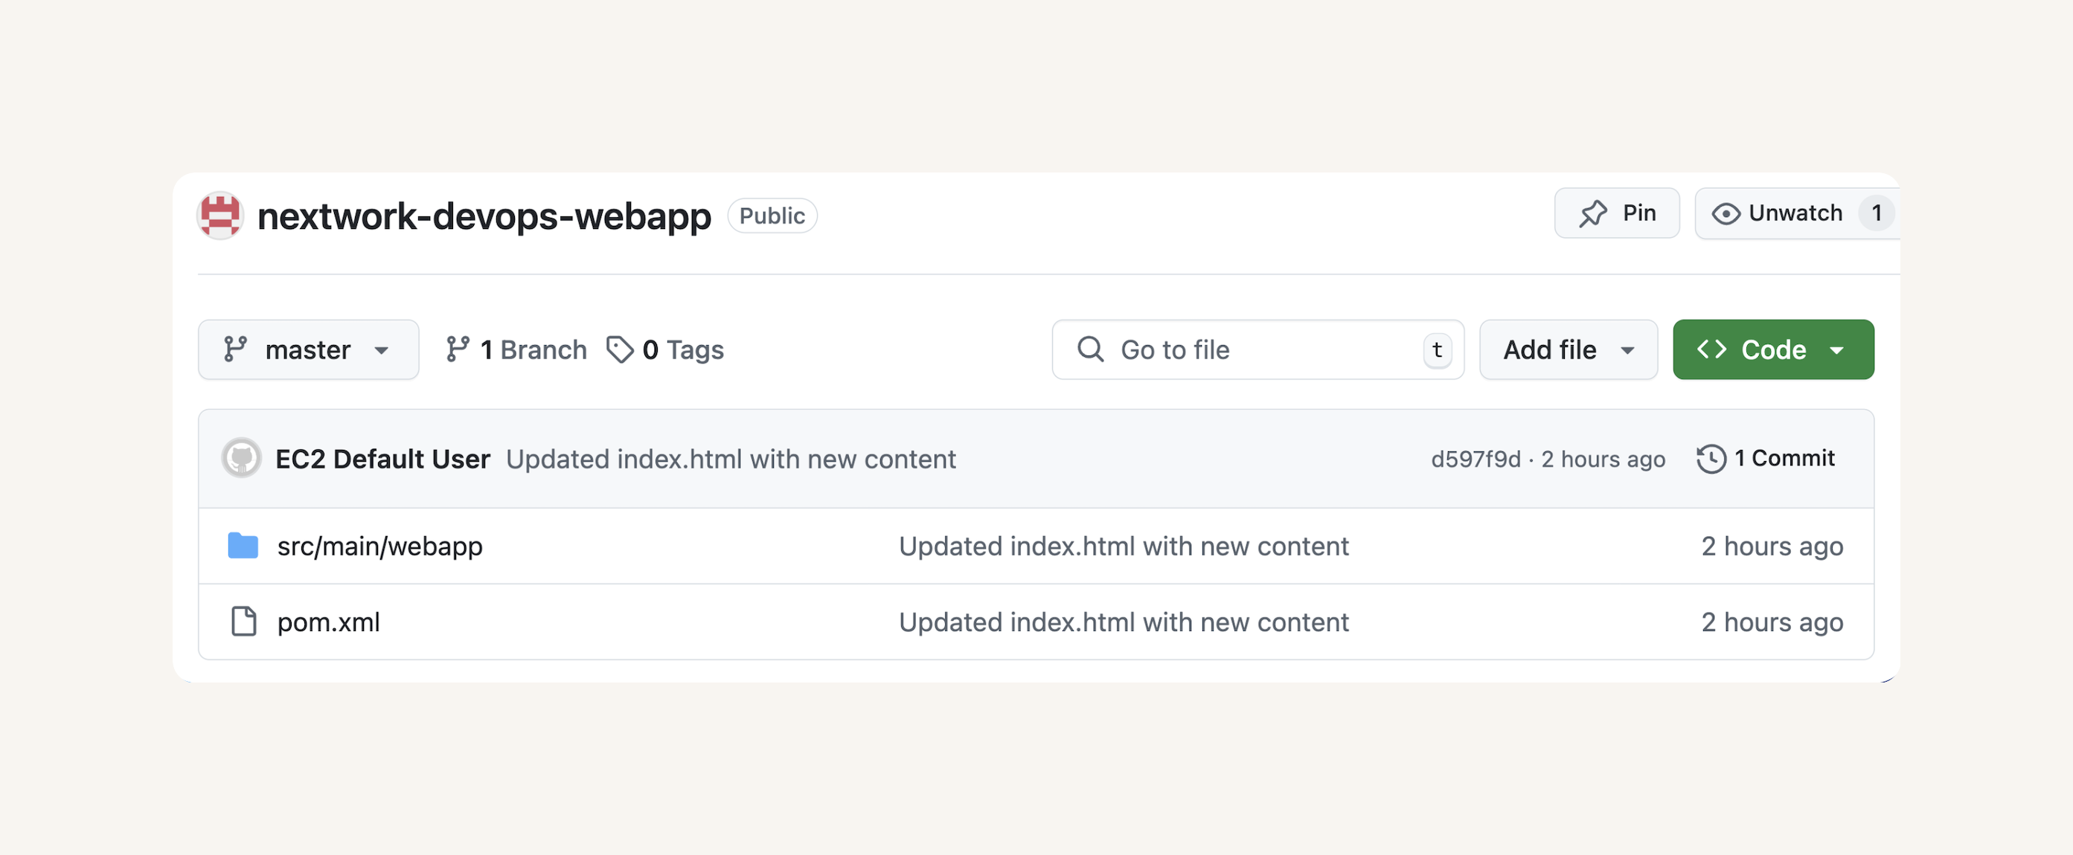View the 1 Branch link
Image resolution: width=2073 pixels, height=855 pixels.
516,350
